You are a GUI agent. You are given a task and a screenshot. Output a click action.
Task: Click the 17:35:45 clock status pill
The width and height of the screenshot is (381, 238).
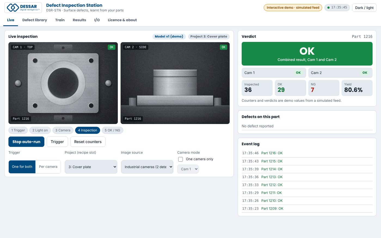tap(337, 8)
